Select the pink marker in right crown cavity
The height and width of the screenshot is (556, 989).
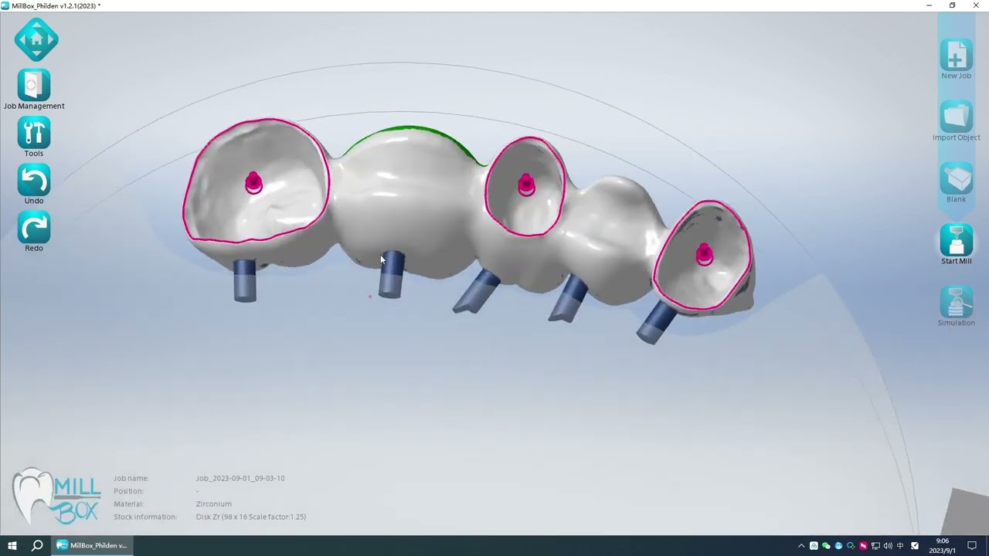pos(704,254)
